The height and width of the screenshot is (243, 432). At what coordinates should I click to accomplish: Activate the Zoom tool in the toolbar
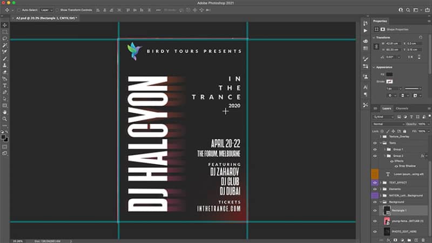5,119
